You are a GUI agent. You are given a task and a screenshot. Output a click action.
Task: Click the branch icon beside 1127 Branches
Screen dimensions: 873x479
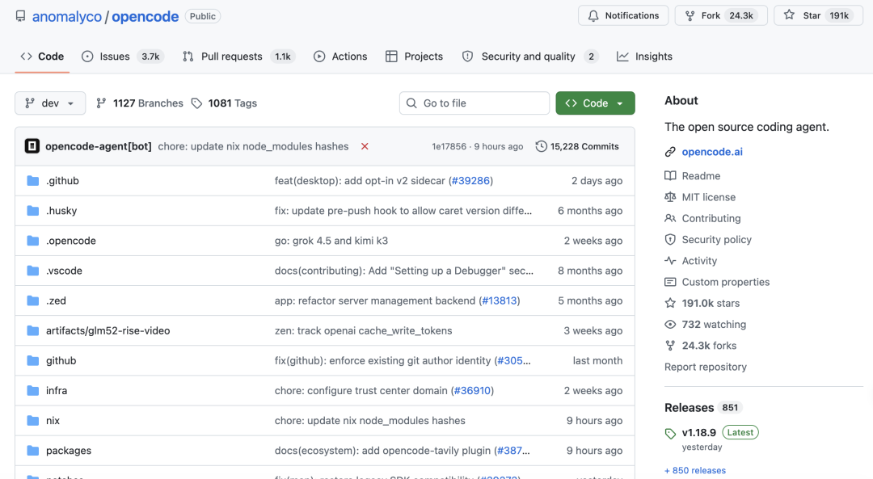pos(101,103)
